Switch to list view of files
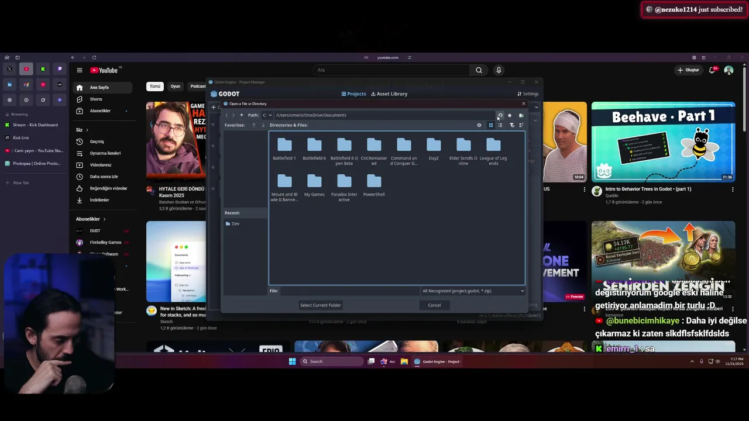 [x=500, y=125]
